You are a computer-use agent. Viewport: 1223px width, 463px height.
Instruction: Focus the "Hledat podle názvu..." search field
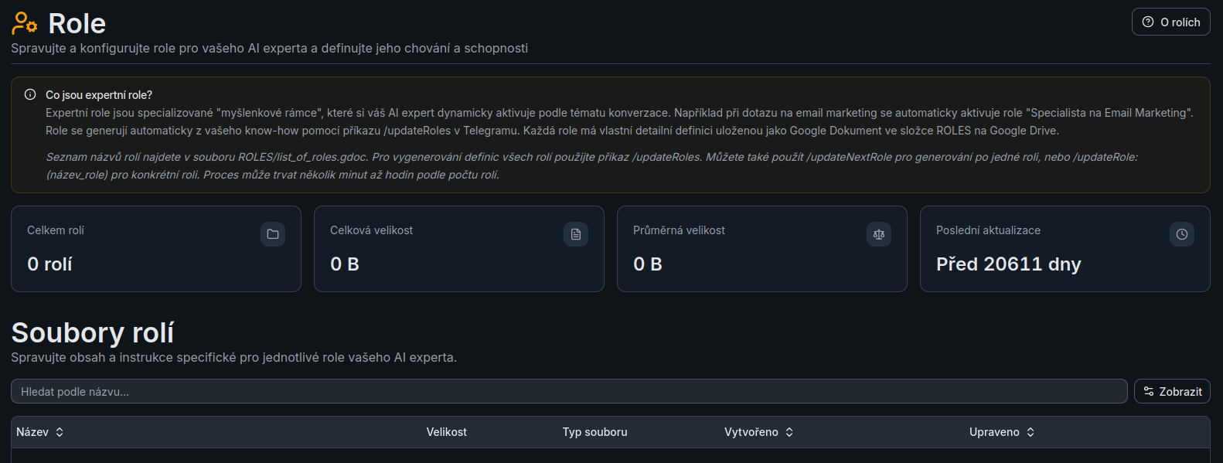(569, 391)
